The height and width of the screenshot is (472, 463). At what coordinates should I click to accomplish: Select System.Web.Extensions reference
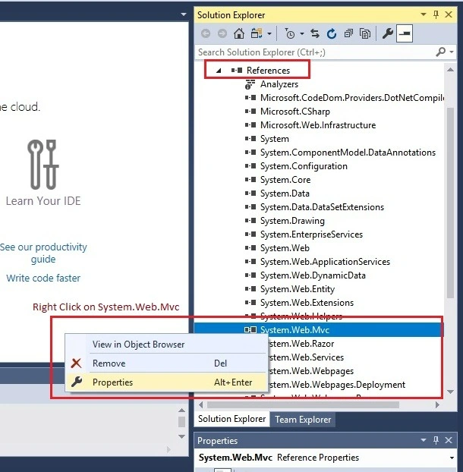[307, 303]
